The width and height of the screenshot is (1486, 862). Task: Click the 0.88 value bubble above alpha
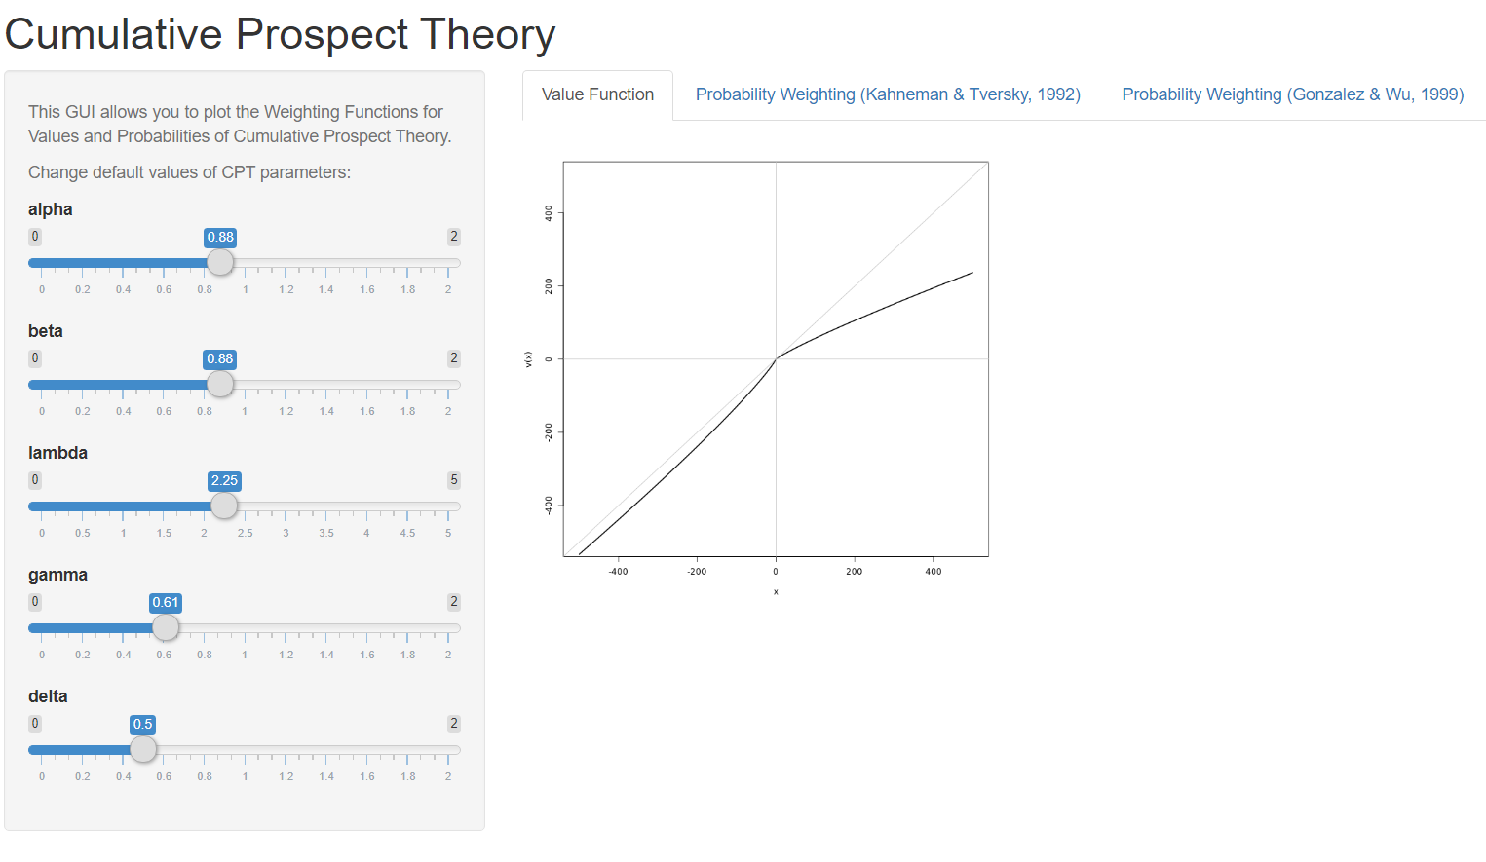(x=220, y=237)
